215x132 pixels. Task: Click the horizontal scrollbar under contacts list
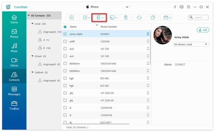(96, 124)
